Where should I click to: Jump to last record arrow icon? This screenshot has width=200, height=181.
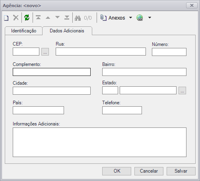coord(67,18)
